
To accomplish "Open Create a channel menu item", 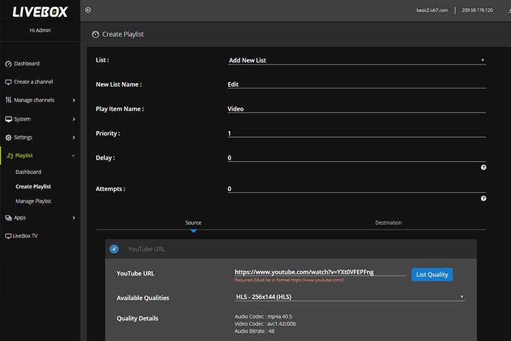I will point(33,82).
